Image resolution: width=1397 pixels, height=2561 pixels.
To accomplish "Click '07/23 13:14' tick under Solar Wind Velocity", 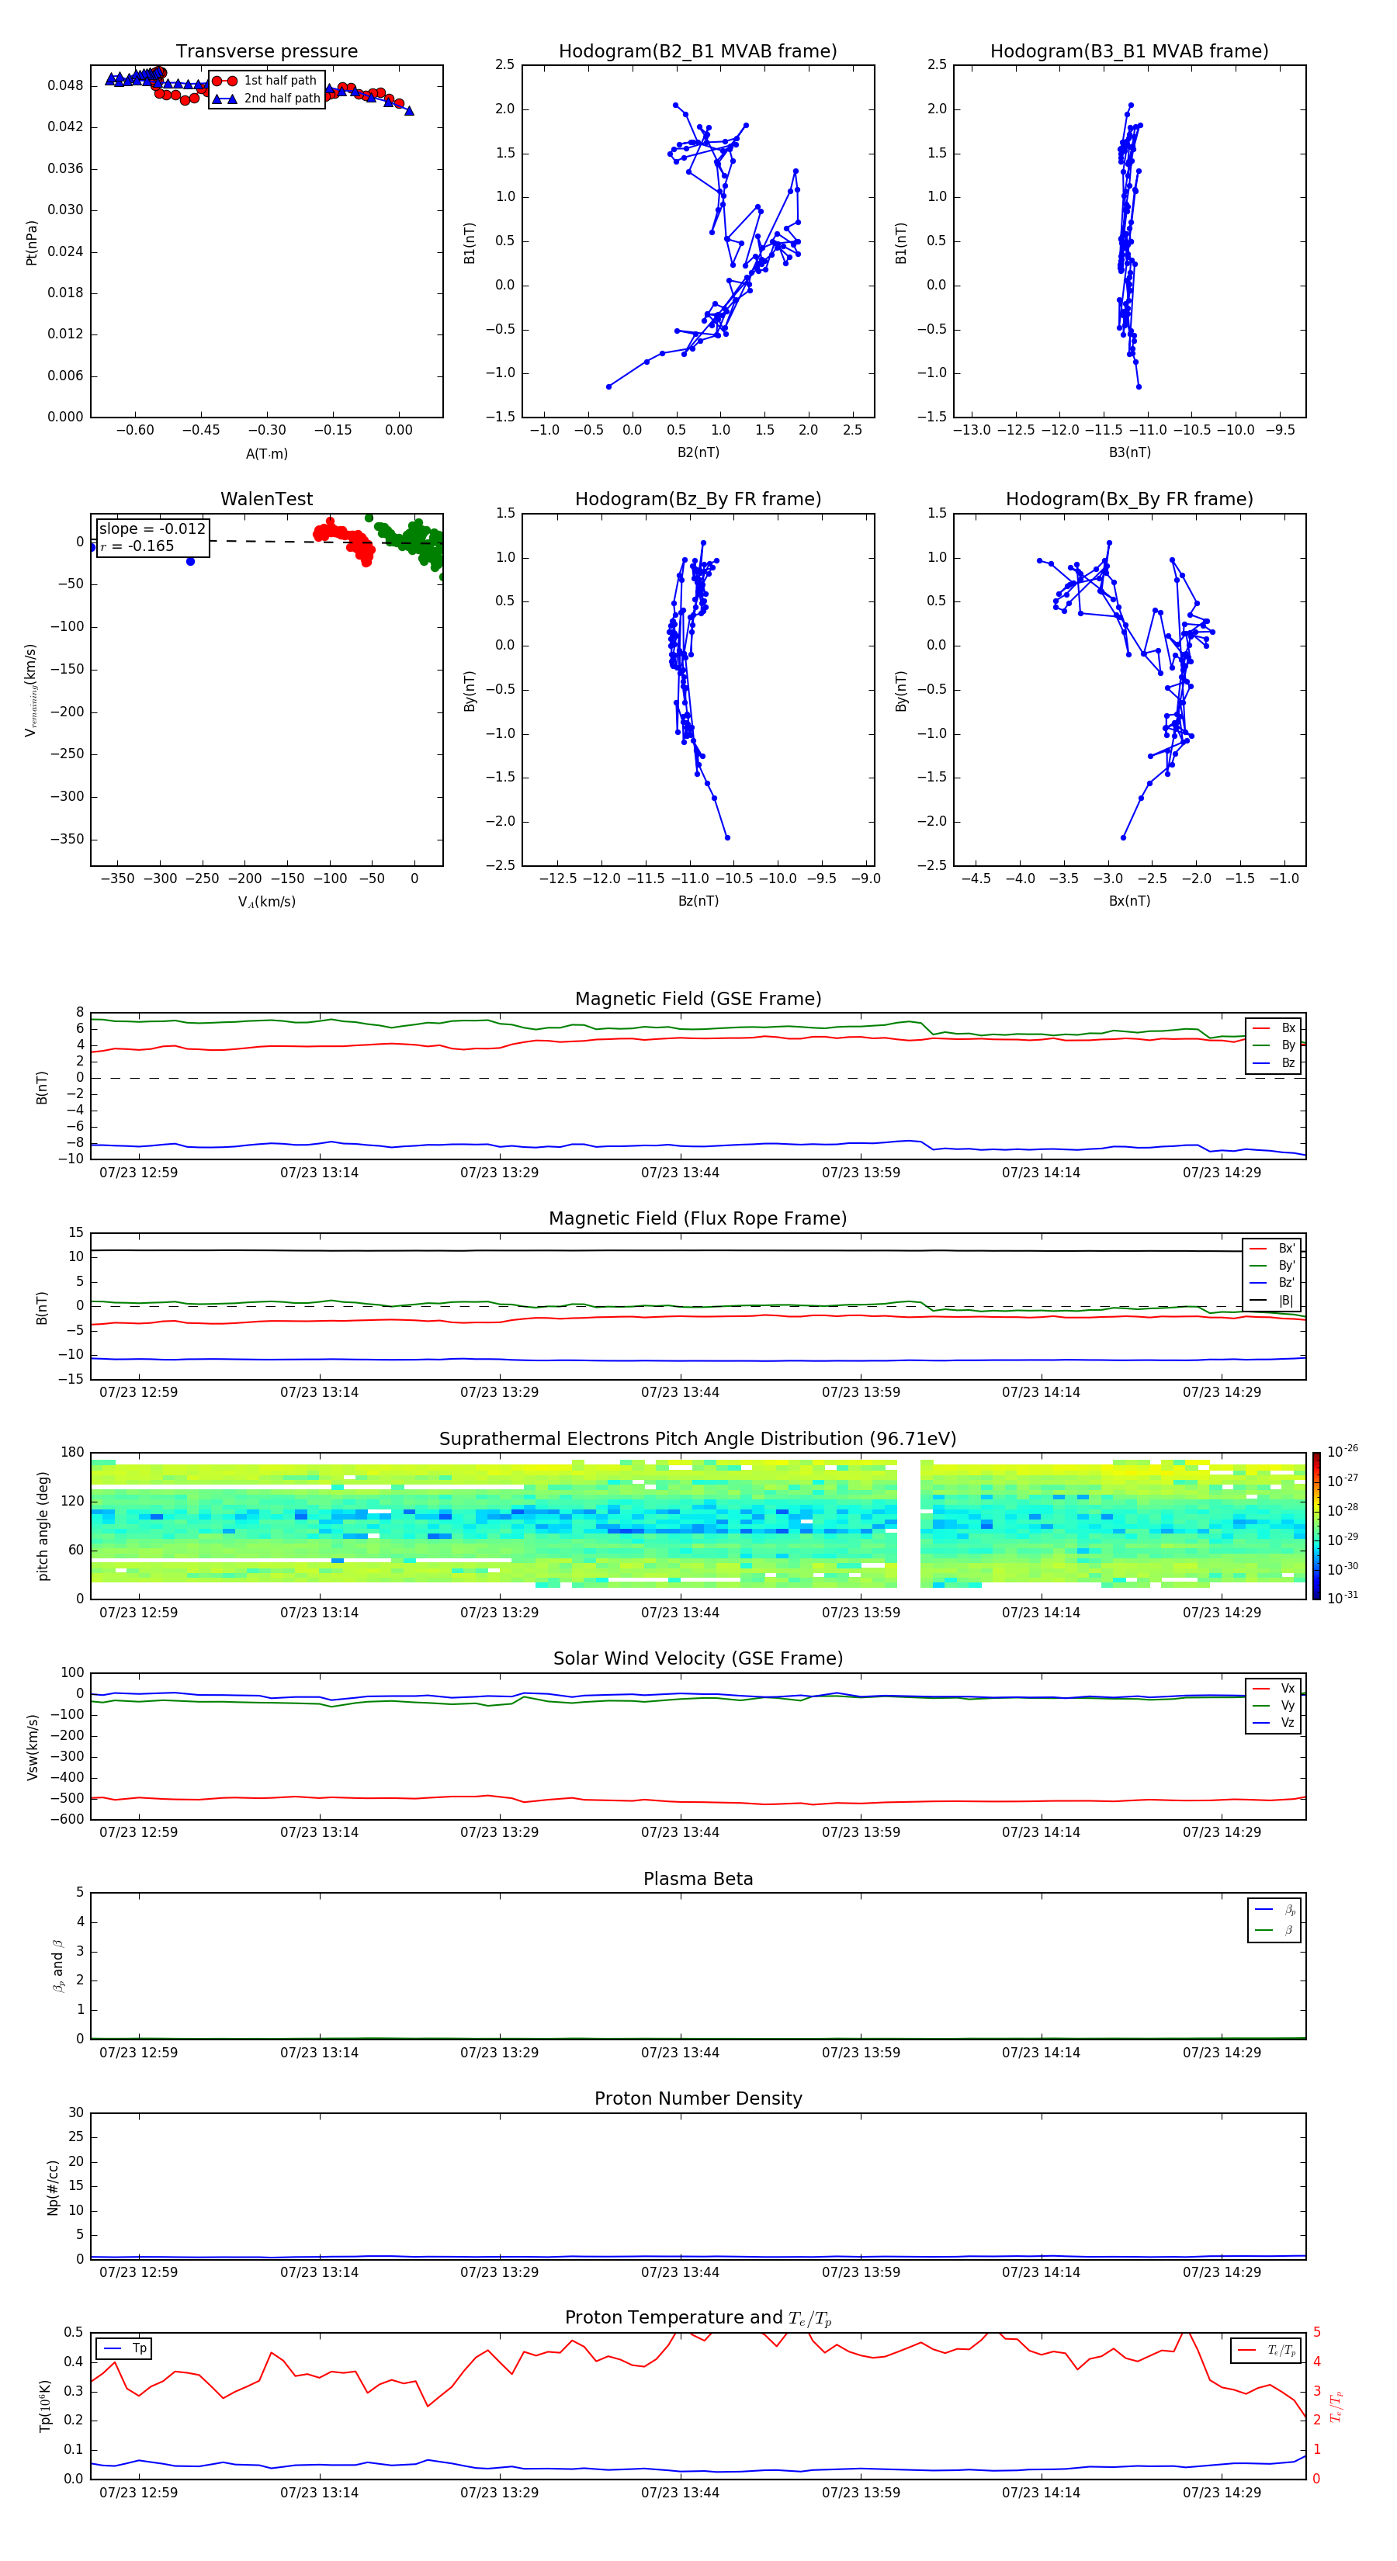I will coord(319,1832).
